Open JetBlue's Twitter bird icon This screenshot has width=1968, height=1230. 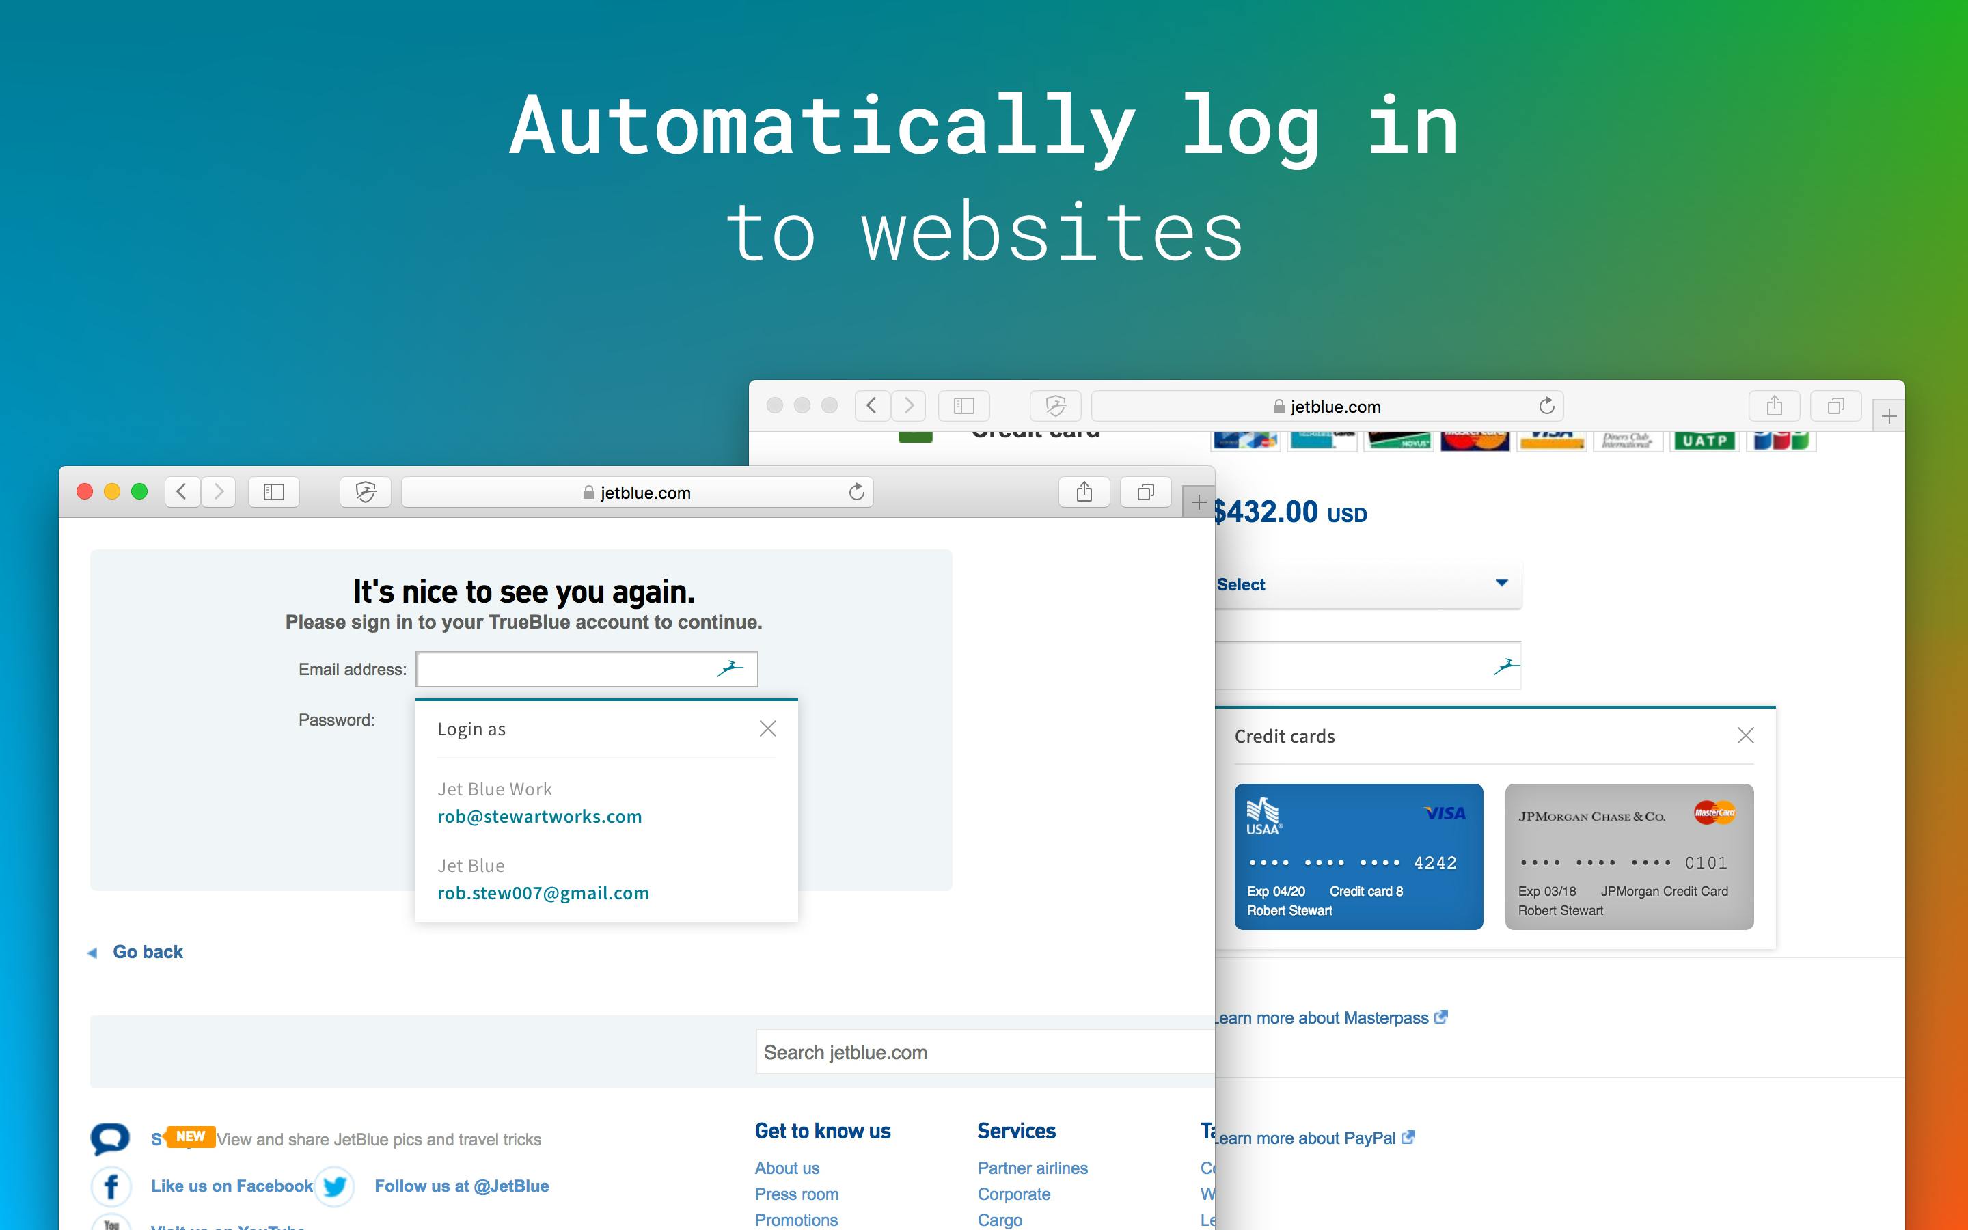[x=334, y=1186]
